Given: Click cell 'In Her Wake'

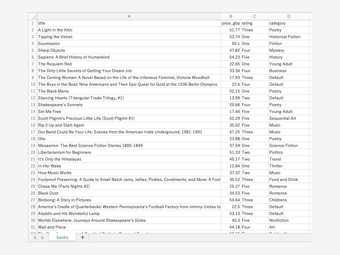Looking at the screenshot, I should [x=129, y=166].
